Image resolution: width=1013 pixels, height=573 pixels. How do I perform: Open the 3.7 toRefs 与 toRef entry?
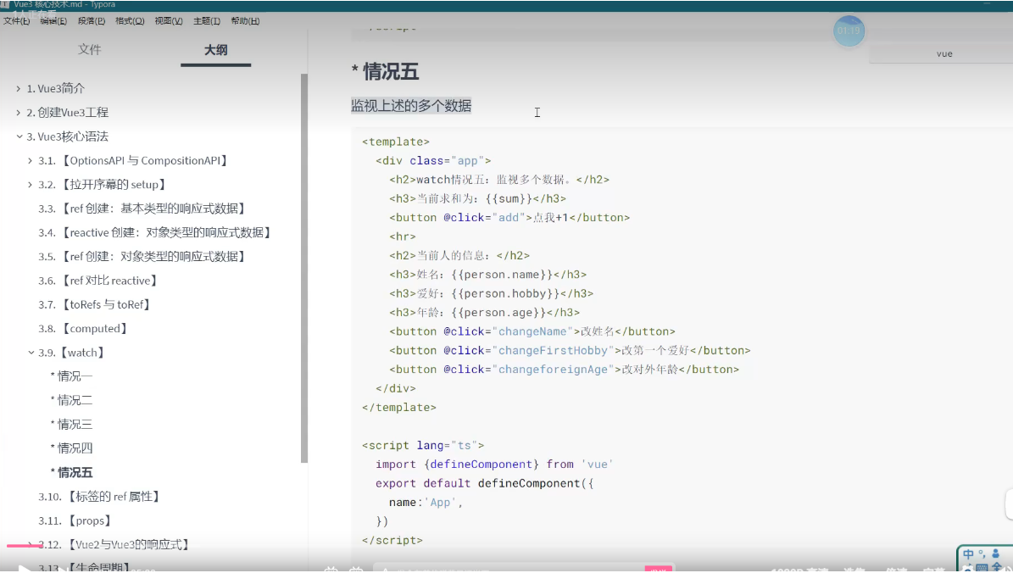click(x=96, y=304)
